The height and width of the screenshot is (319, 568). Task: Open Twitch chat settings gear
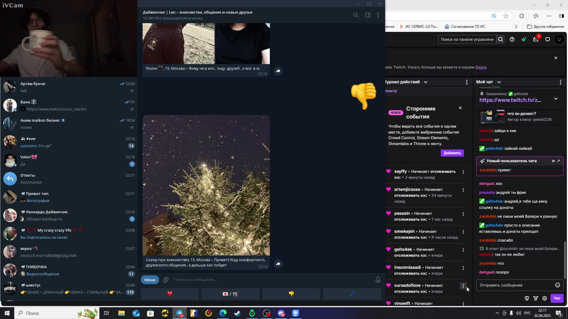tap(545, 298)
